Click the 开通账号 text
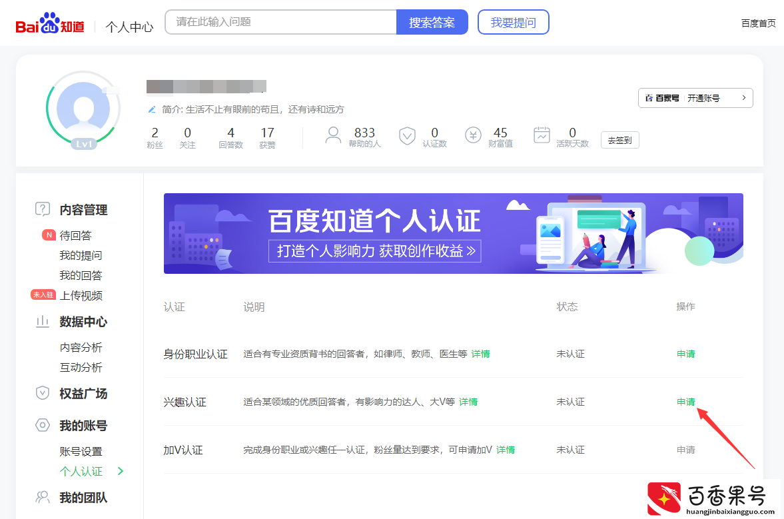The width and height of the screenshot is (784, 519). [x=703, y=98]
